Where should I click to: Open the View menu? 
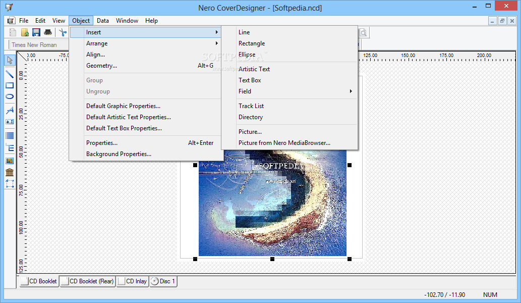coord(59,21)
